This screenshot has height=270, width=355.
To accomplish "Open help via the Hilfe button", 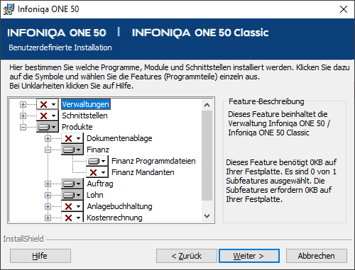I will pyautogui.click(x=40, y=256).
